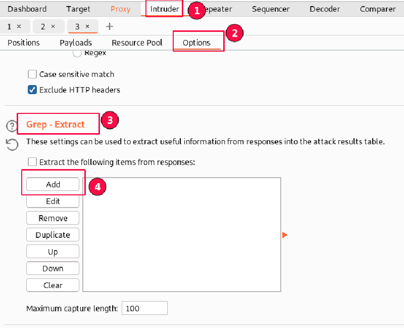The image size is (404, 328).
Task: Enable Case sensitive match checkbox
Action: click(32, 74)
